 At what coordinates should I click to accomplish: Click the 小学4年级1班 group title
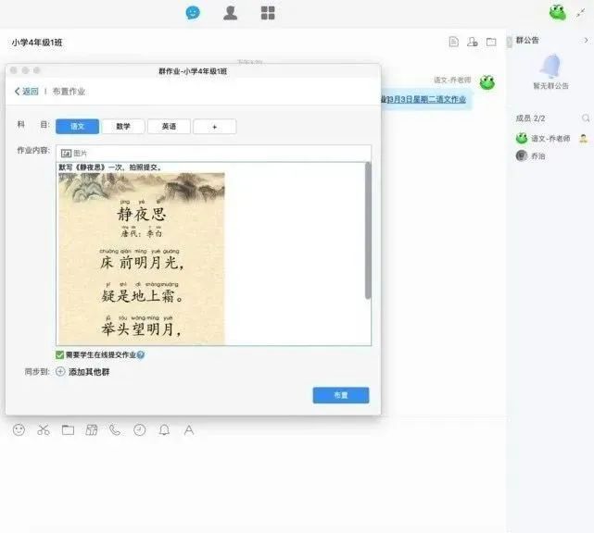coord(37,43)
